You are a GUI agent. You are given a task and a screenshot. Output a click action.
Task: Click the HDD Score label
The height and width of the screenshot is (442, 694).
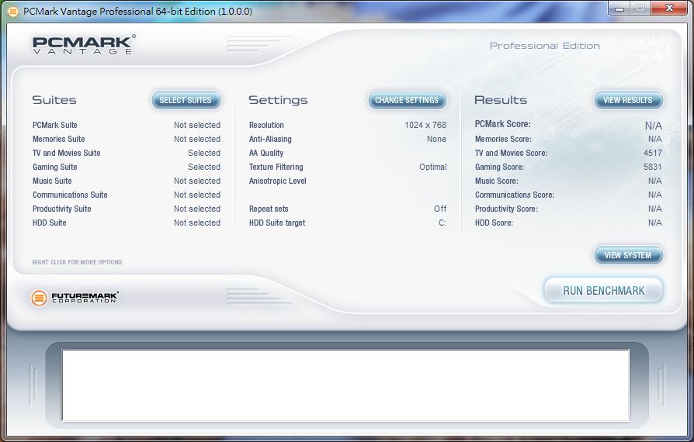pyautogui.click(x=494, y=223)
